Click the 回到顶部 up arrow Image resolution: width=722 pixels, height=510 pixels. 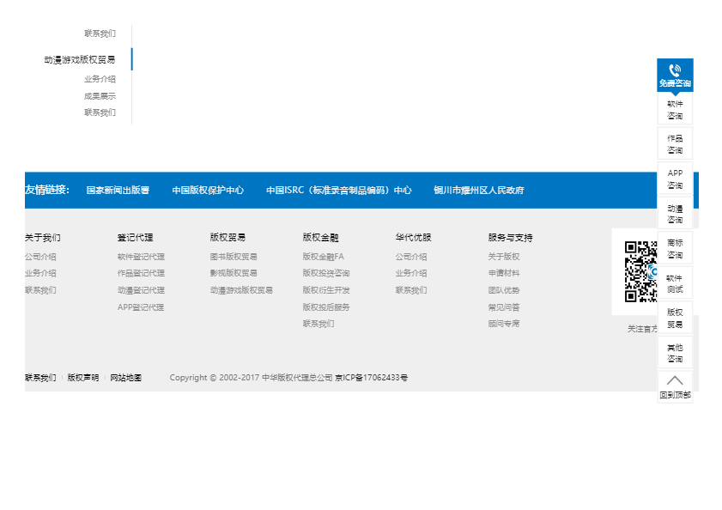coord(675,380)
